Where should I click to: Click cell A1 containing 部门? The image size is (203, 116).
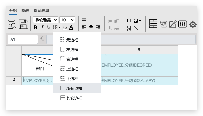point(38,65)
